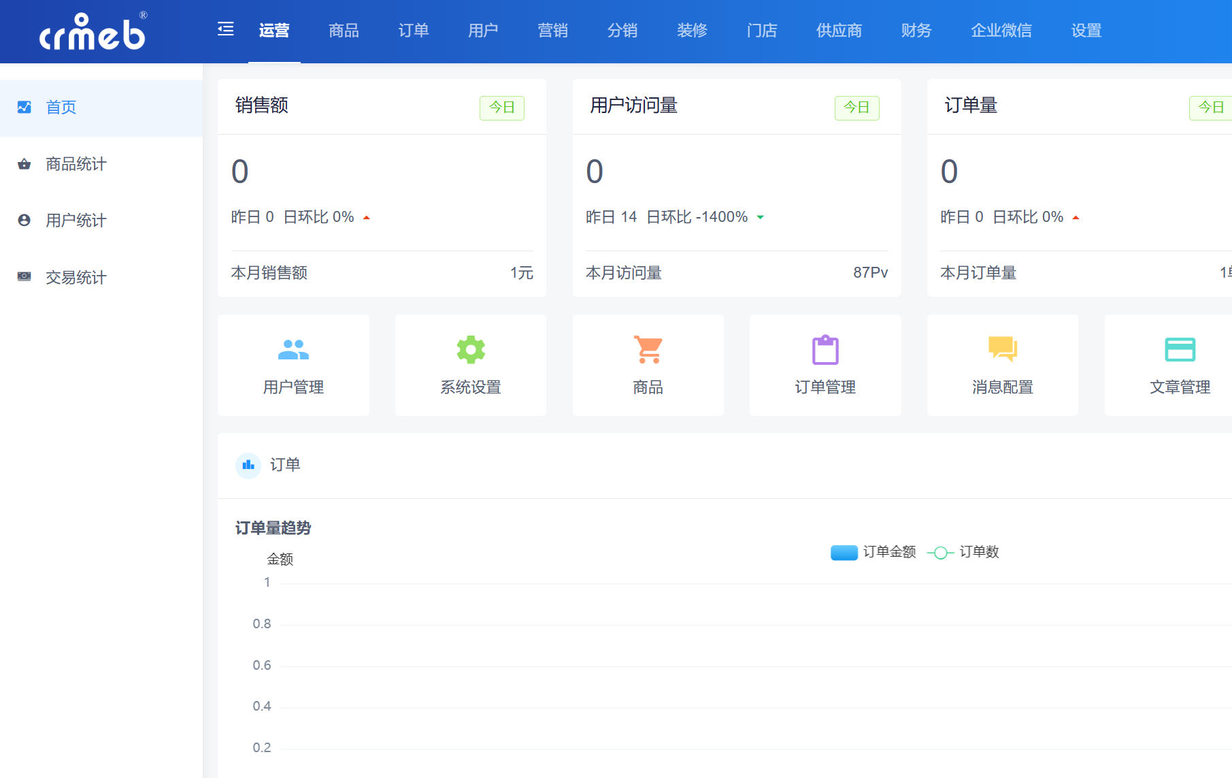Image resolution: width=1232 pixels, height=778 pixels.
Task: Click the home chart icon beside 首页
Action: click(x=24, y=107)
